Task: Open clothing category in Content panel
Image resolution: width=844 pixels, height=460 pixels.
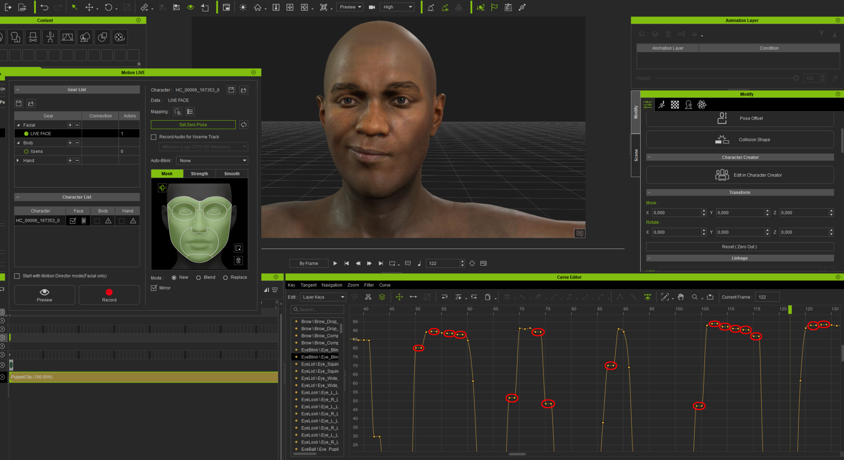Action: point(16,37)
